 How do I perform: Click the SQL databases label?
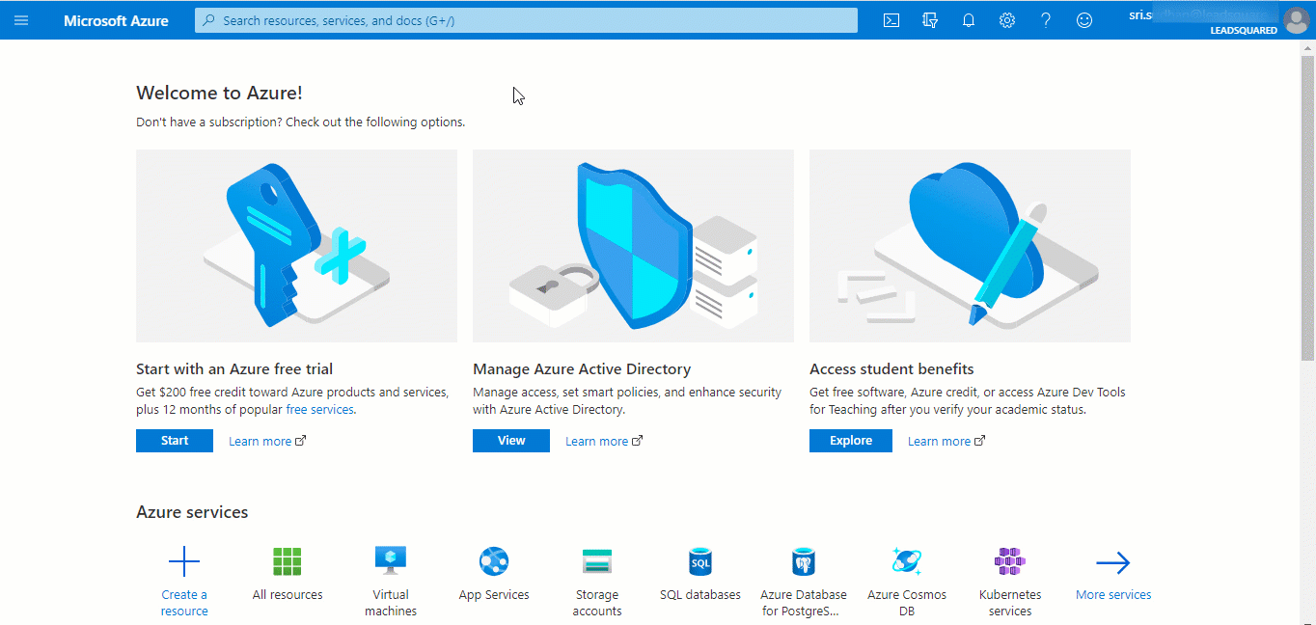[x=700, y=595]
